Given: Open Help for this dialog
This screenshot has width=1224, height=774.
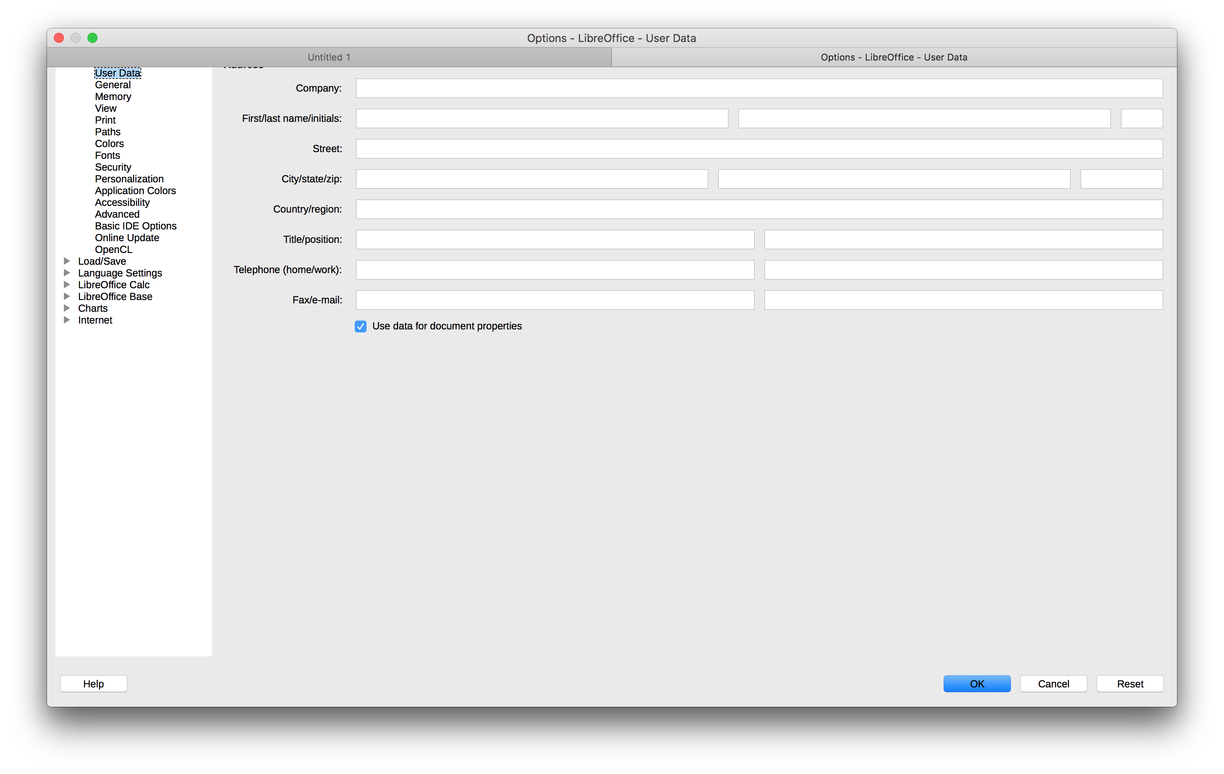Looking at the screenshot, I should (94, 684).
